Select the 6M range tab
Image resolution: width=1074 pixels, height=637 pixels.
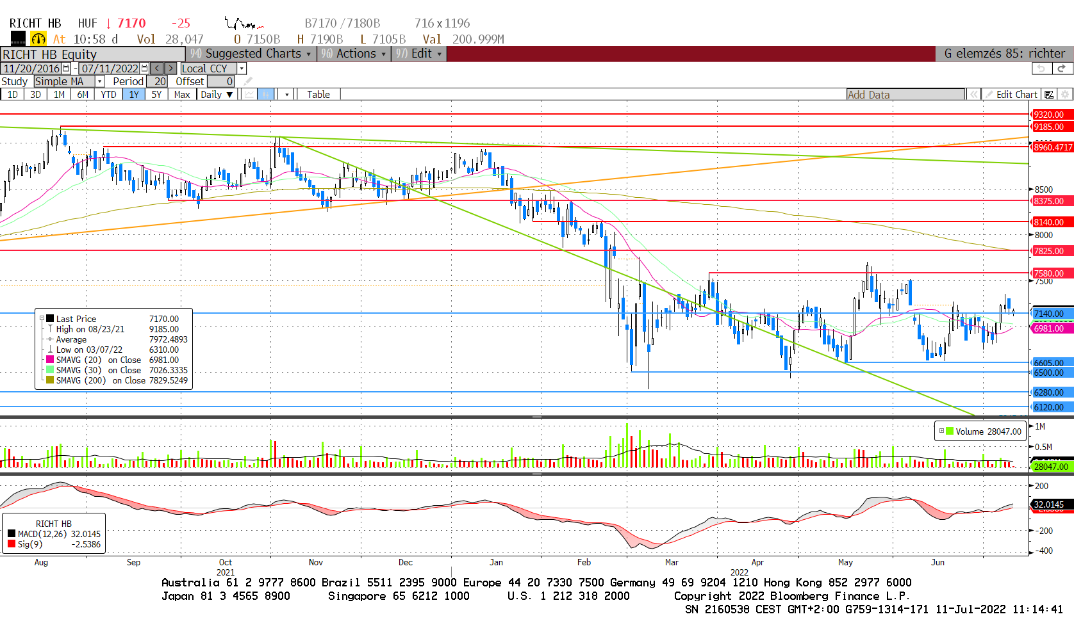[x=83, y=95]
